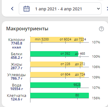Click the yellow Жиры progress bar
108x107 pixels.
(x=57, y=64)
